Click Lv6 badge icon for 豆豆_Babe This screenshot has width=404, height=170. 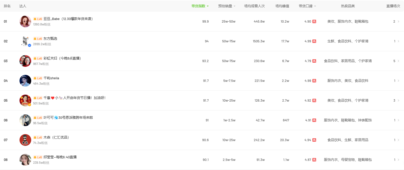(x=38, y=19)
